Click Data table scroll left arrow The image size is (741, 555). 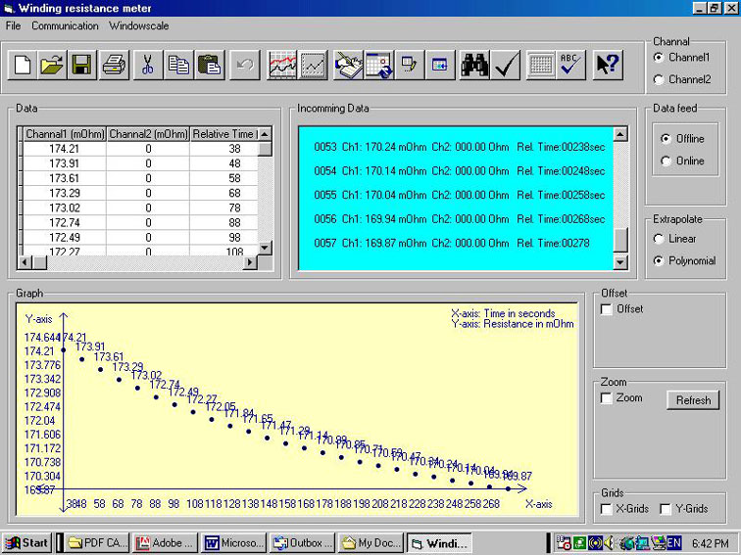pos(25,262)
